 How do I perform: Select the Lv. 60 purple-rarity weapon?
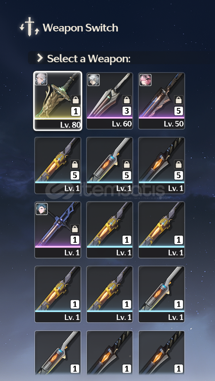110,101
